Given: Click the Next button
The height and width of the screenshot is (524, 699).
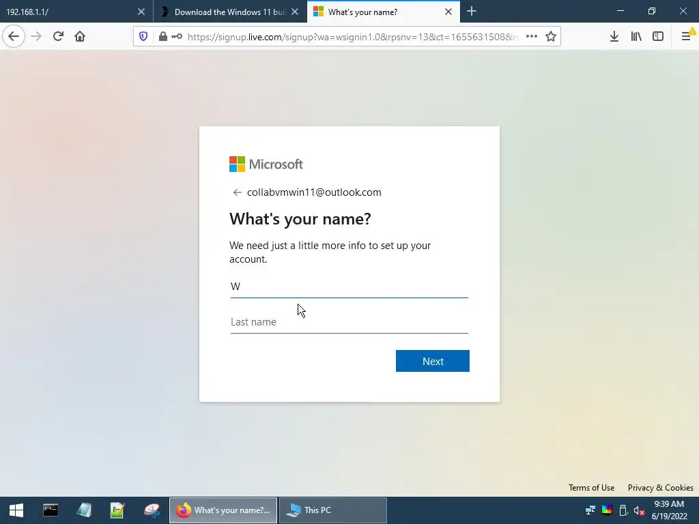Looking at the screenshot, I should (x=432, y=361).
